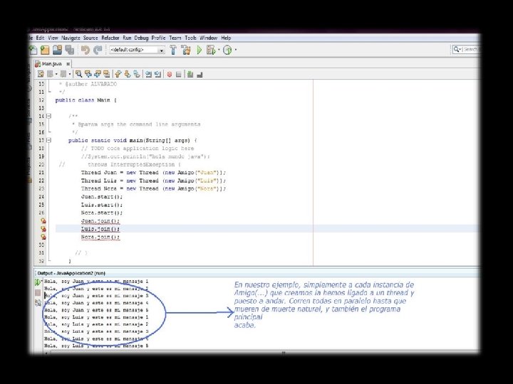Click the Save All toolbar icon
The height and width of the screenshot is (384, 513).
69,50
